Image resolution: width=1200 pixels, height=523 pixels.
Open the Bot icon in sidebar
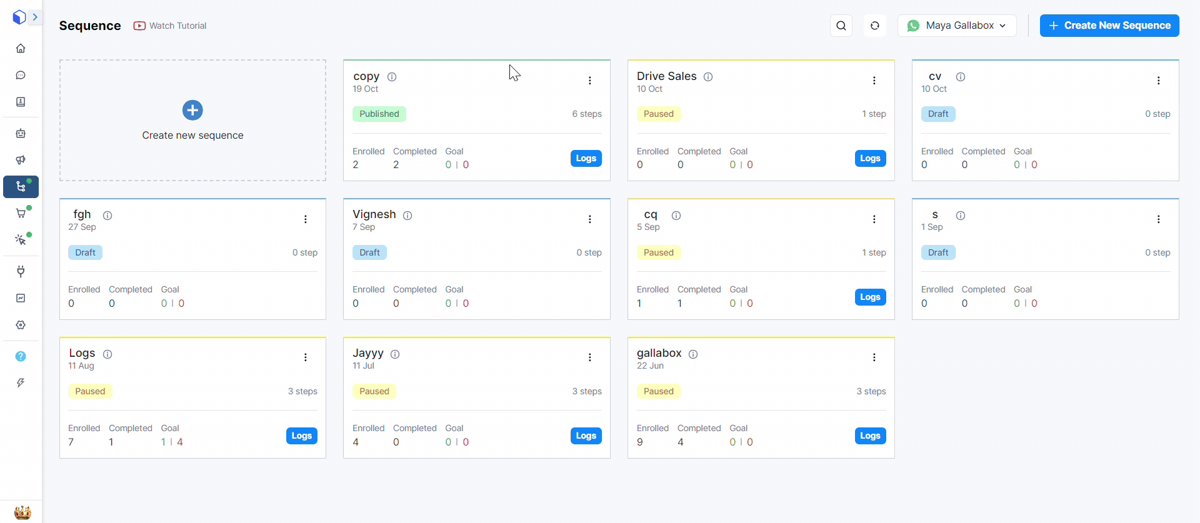coord(21,133)
